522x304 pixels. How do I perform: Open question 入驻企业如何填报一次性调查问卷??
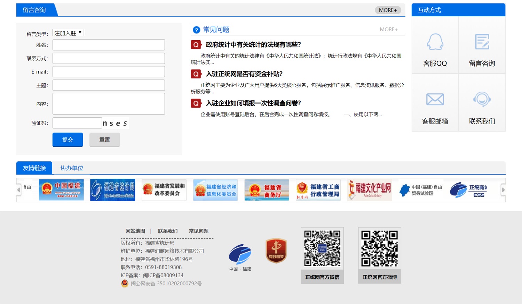tap(253, 103)
